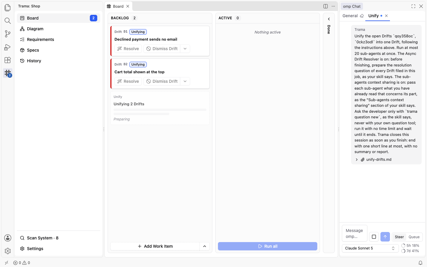Click Resolve on the Cart total drift
Screen dimensions: 427x267
pos(128,81)
